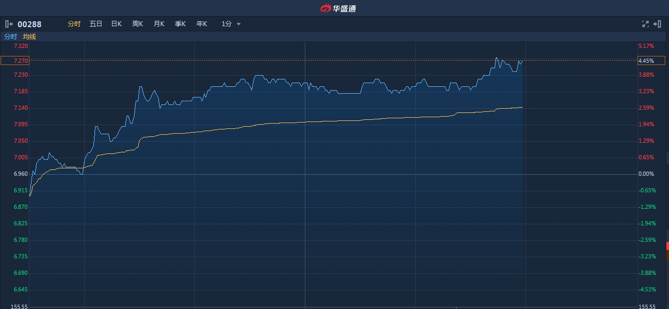Click the 华盛通 logo in title bar
Screen dimensions: 669x309
point(338,8)
